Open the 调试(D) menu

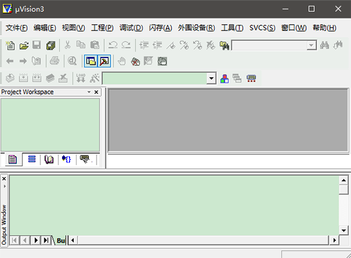click(x=131, y=28)
